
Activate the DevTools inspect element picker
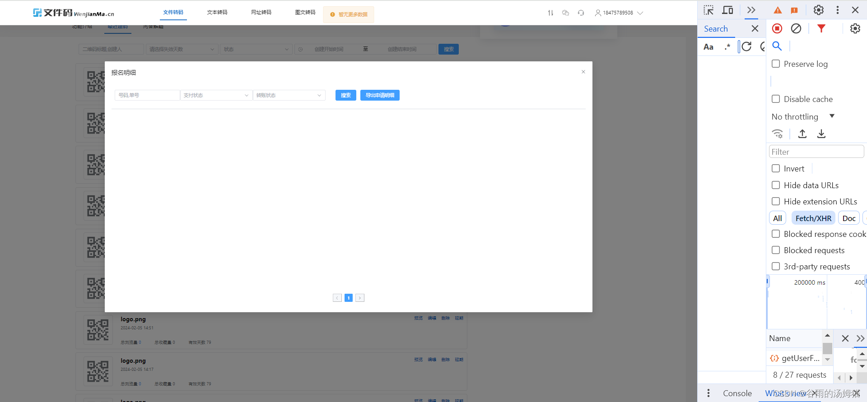(x=708, y=10)
